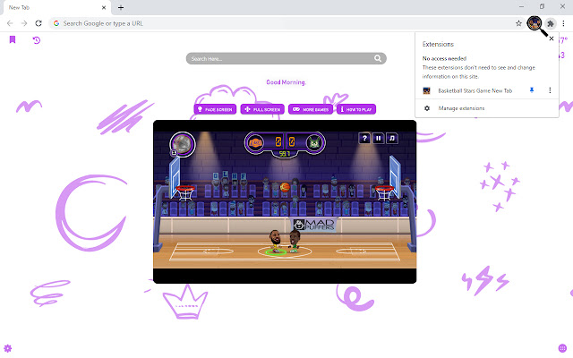This screenshot has width=573, height=358.
Task: Click the Full Screen button
Action: point(263,109)
